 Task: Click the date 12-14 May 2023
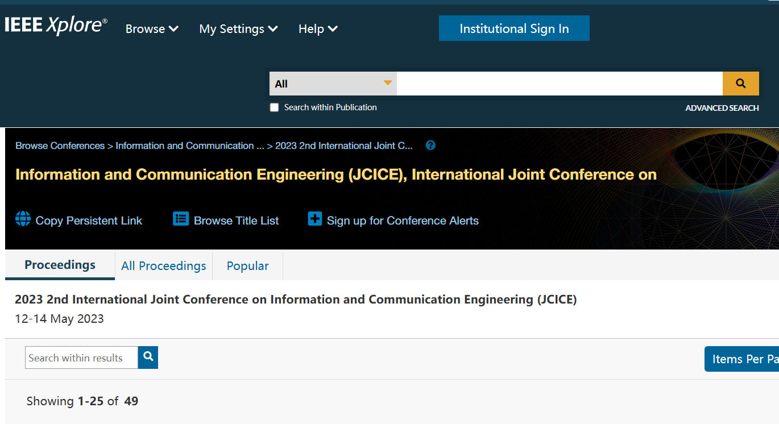coord(60,319)
